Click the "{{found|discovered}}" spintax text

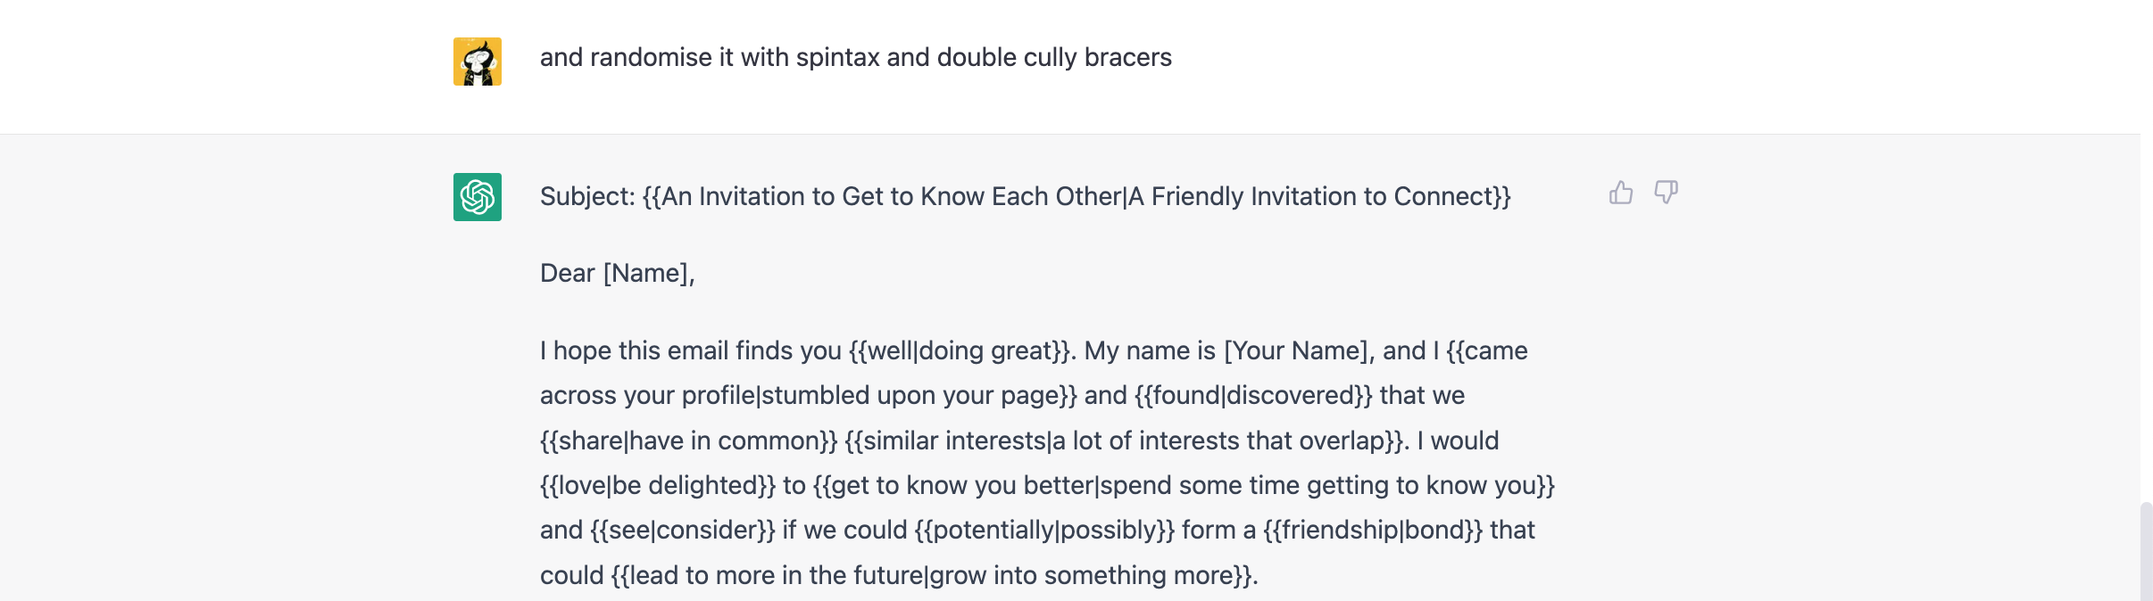tap(1253, 396)
